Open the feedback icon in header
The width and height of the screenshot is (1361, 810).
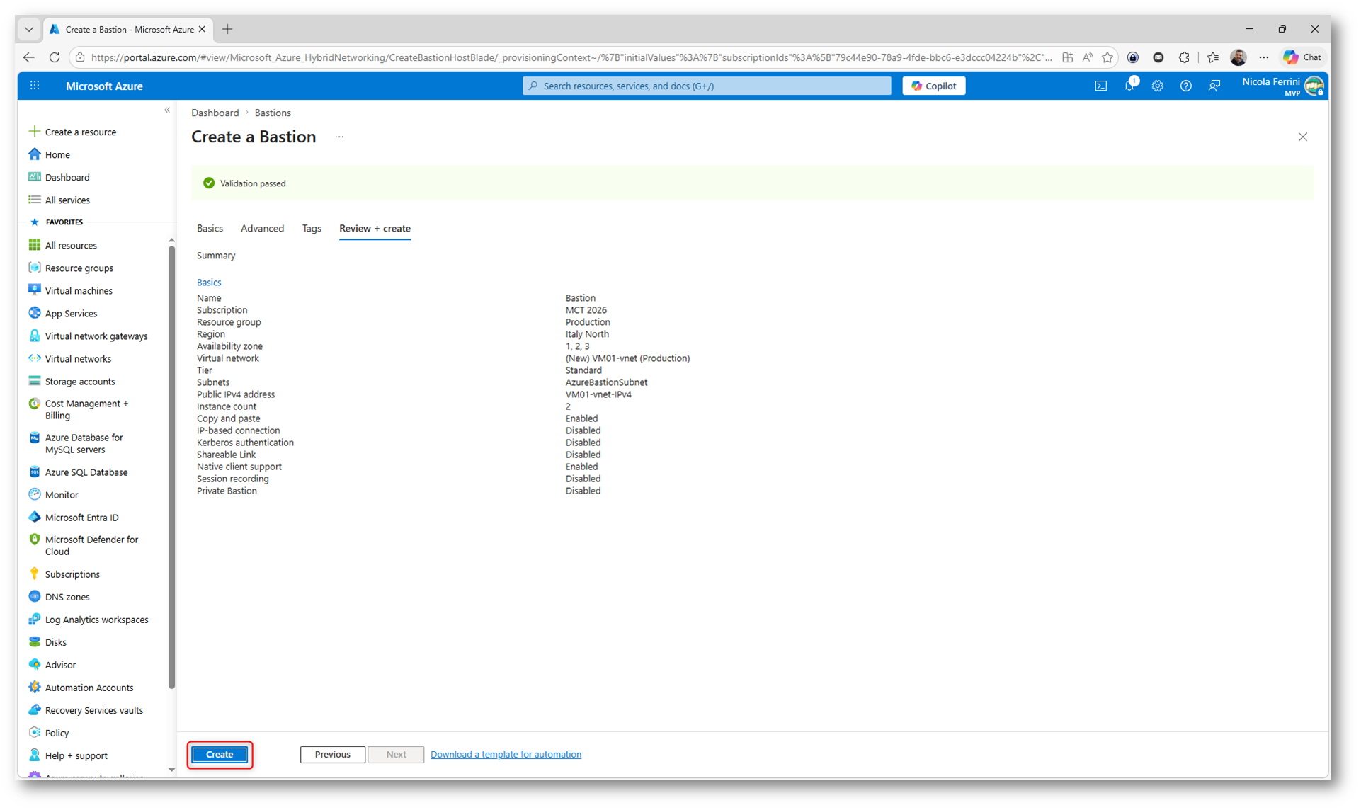tap(1214, 86)
